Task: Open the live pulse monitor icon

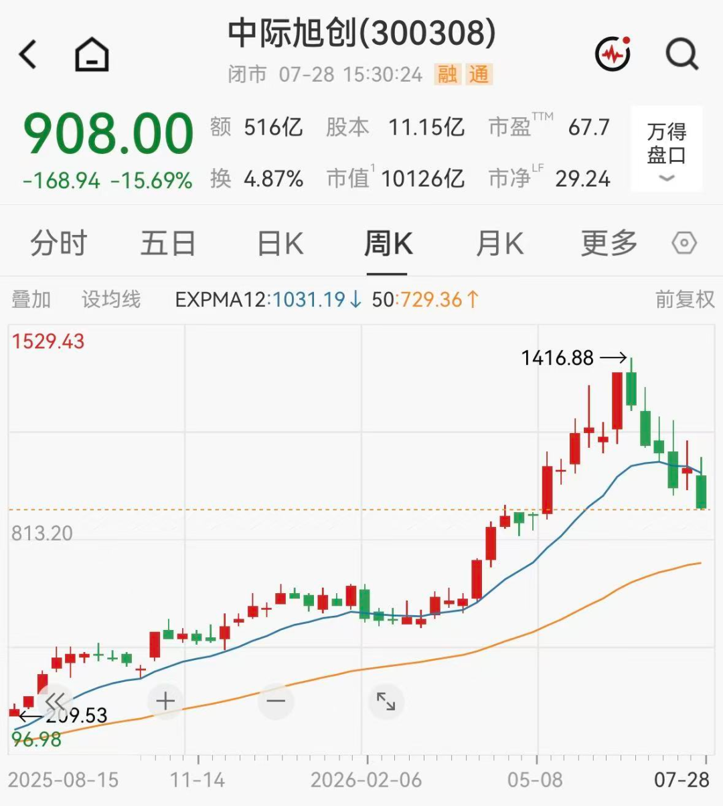Action: point(613,54)
